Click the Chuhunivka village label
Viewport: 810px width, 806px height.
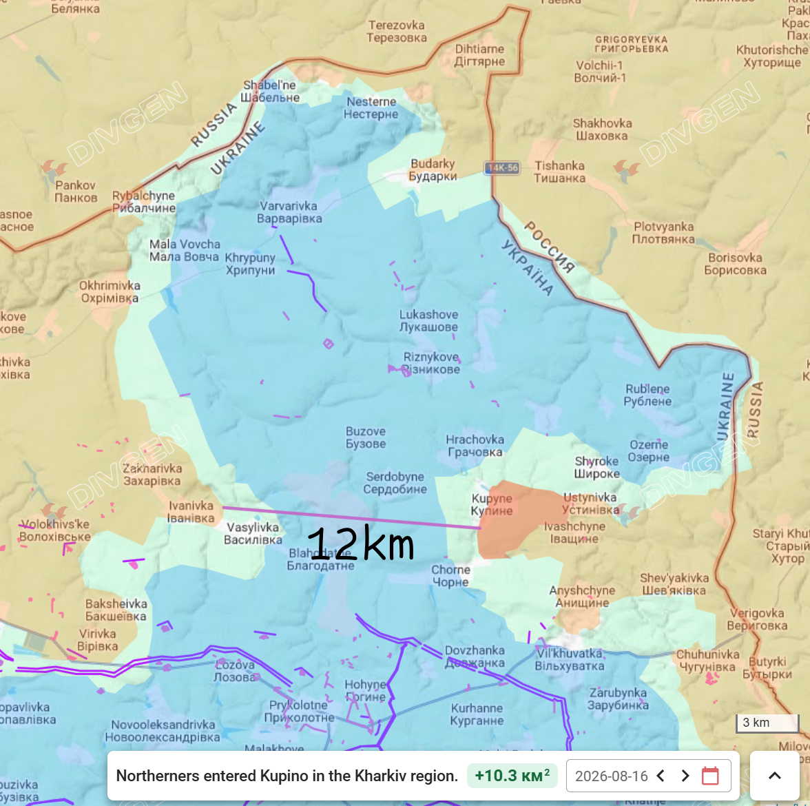click(707, 661)
